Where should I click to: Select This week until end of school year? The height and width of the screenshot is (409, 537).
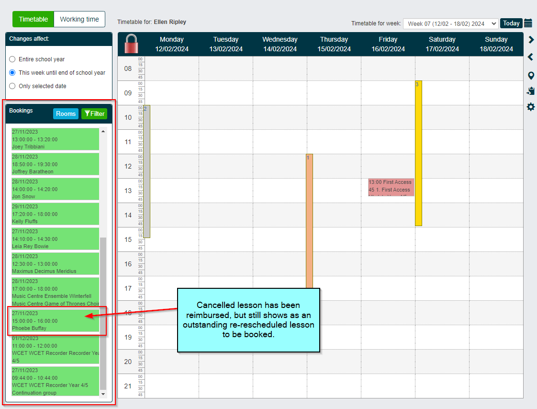click(x=12, y=73)
